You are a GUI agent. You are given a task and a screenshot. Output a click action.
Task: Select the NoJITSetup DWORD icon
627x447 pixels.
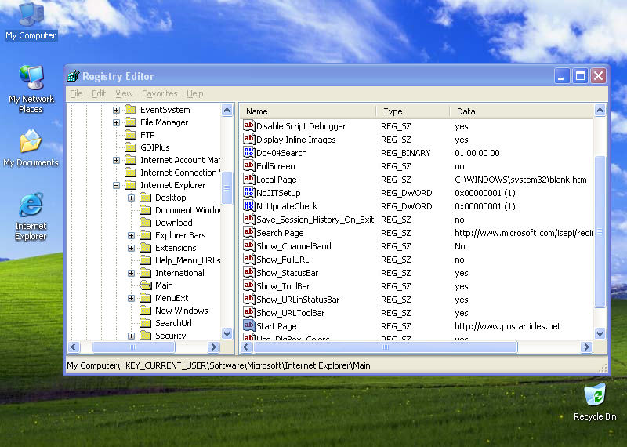point(248,192)
